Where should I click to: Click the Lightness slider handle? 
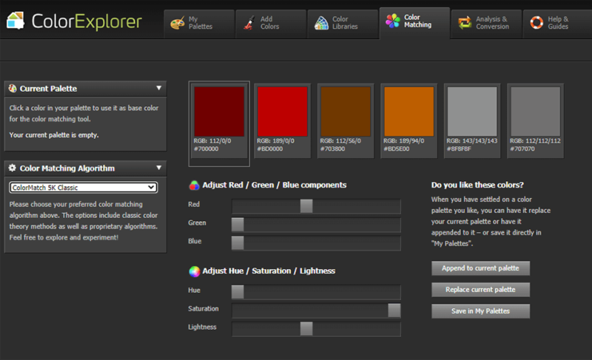tap(306, 329)
